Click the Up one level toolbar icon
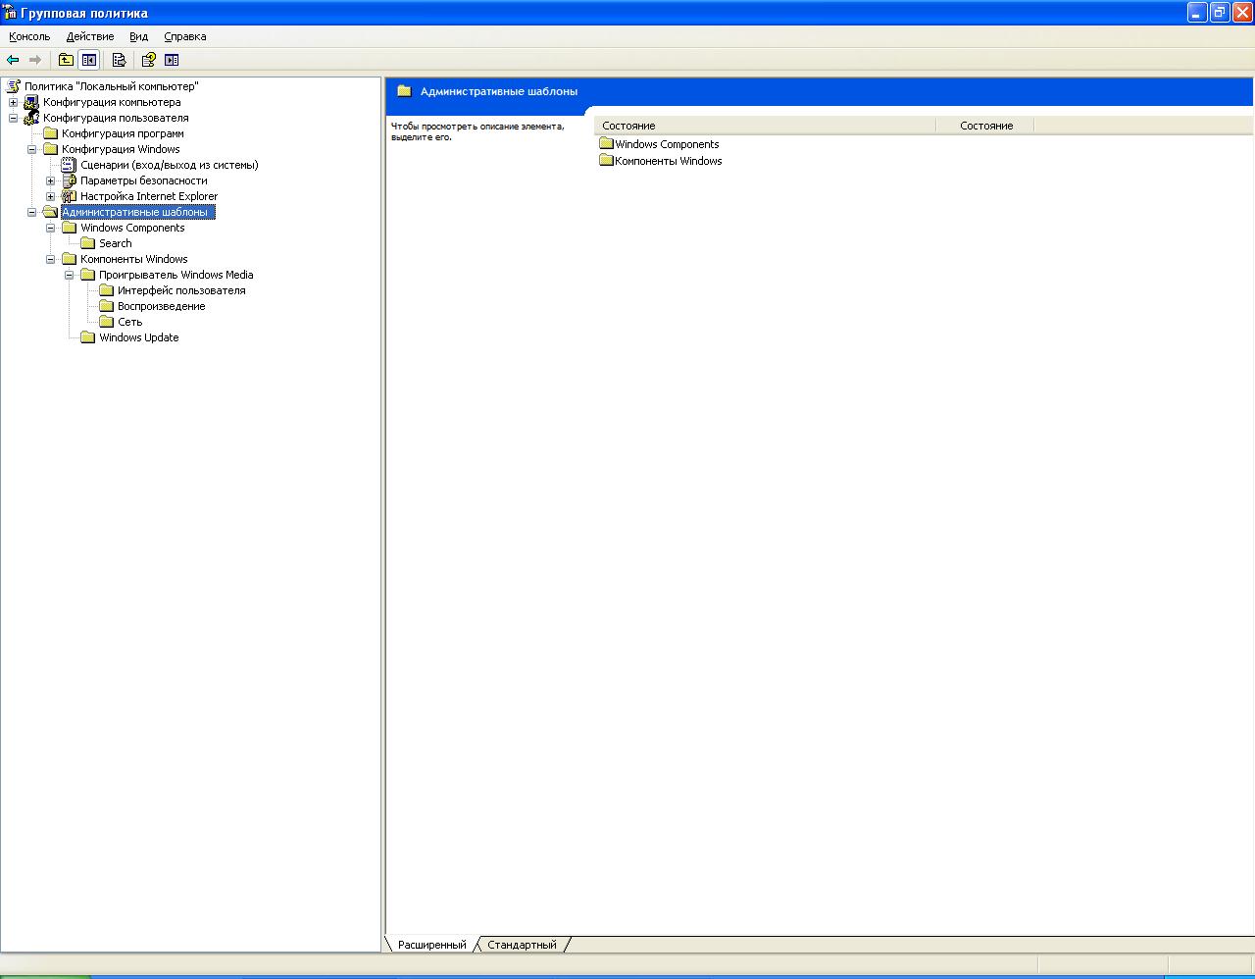The image size is (1255, 979). [x=66, y=60]
